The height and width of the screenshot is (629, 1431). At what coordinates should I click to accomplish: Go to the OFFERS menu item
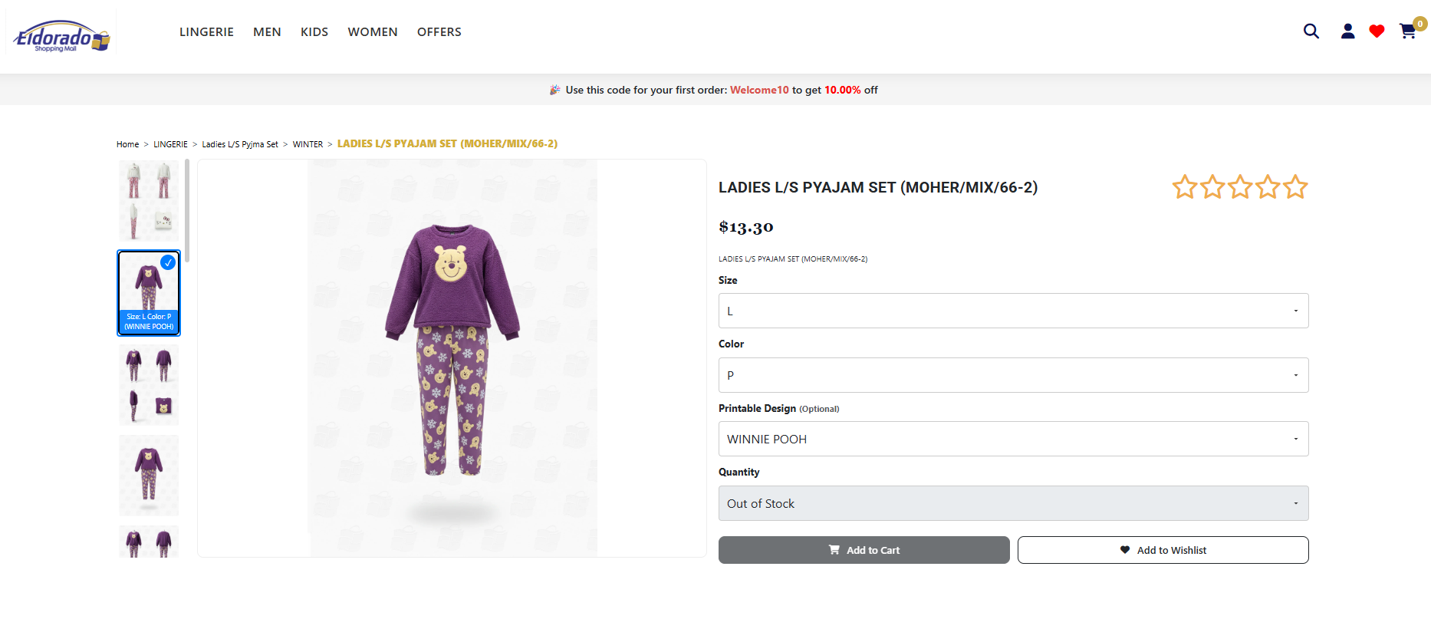[439, 31]
